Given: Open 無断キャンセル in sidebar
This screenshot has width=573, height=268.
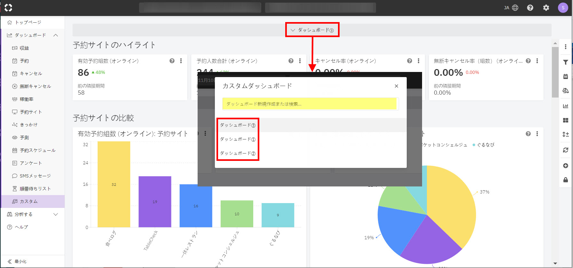Looking at the screenshot, I should [x=33, y=86].
